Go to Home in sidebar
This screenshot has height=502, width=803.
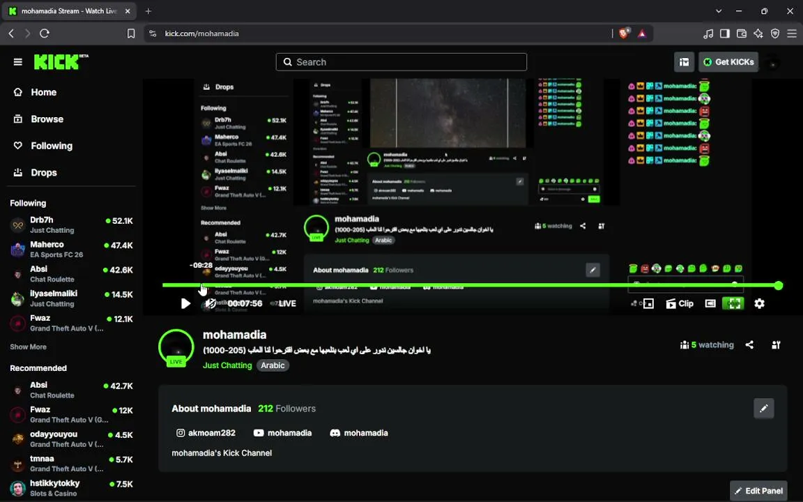tap(43, 92)
